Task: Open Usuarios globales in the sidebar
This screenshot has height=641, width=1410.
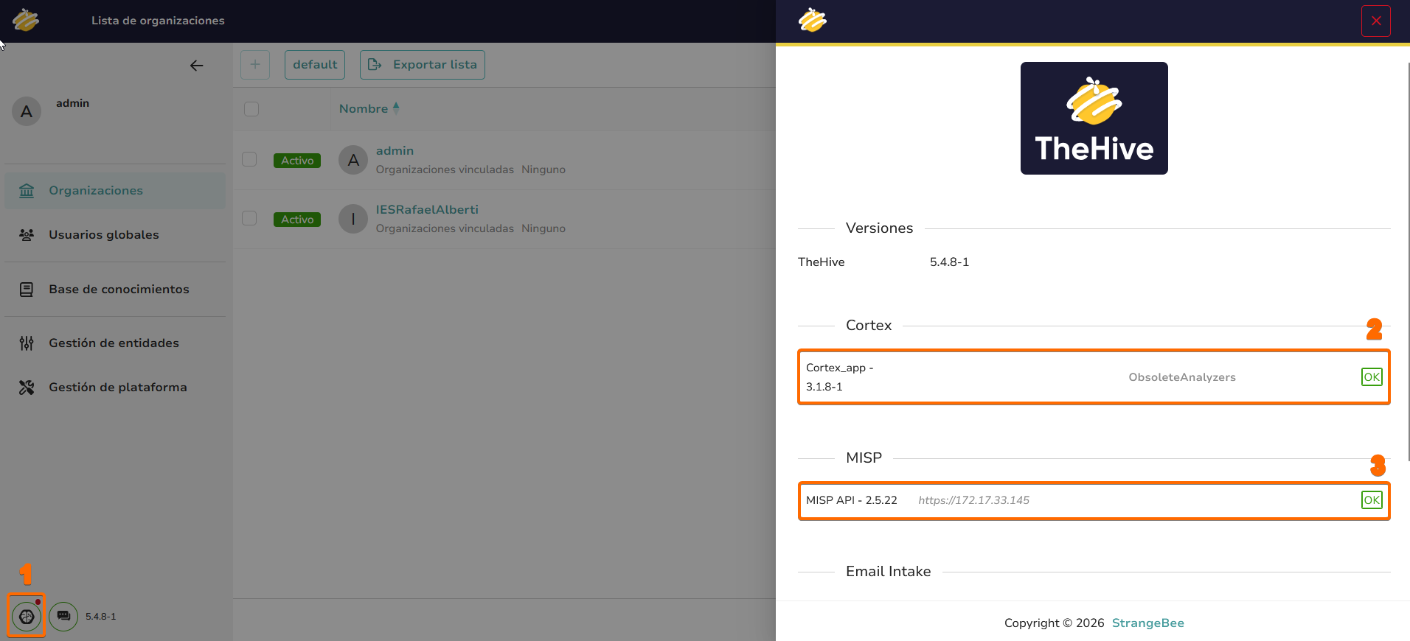Action: (x=115, y=235)
